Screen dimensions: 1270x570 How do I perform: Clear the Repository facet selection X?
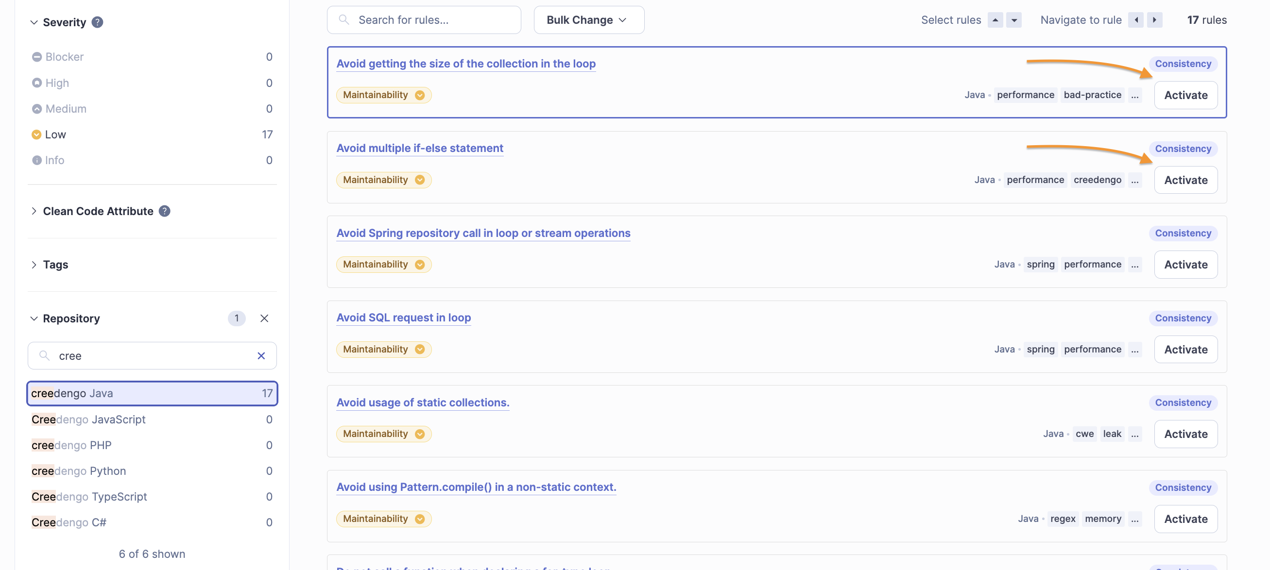pos(264,318)
